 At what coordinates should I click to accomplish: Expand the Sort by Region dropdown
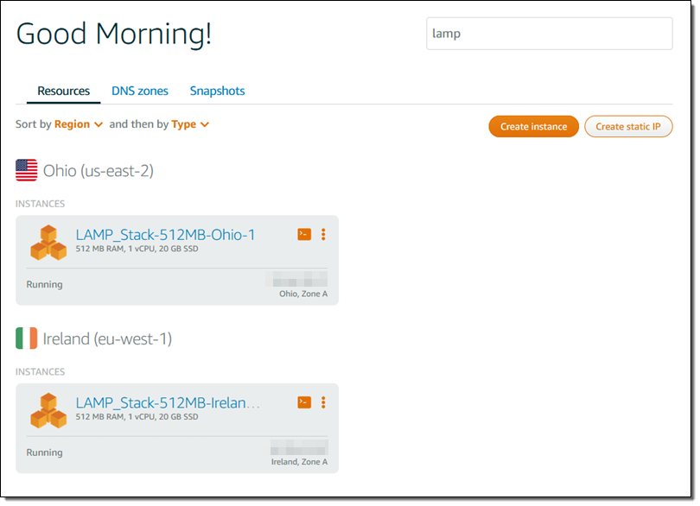coord(79,124)
